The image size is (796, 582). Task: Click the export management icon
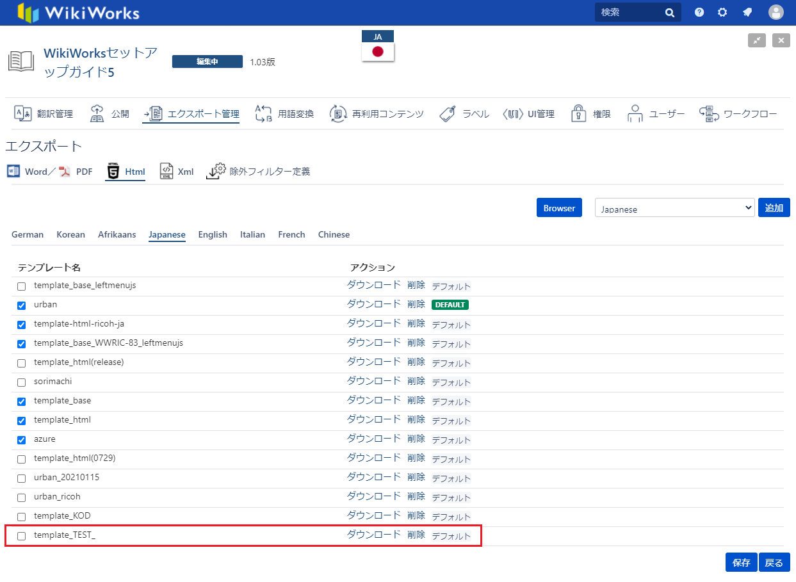click(x=153, y=114)
